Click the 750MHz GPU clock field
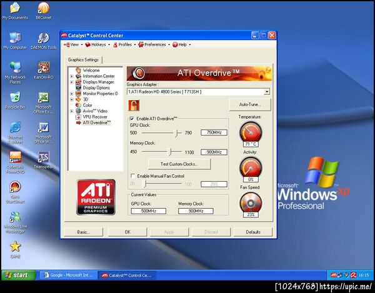The width and height of the screenshot is (375, 293). pos(214,132)
